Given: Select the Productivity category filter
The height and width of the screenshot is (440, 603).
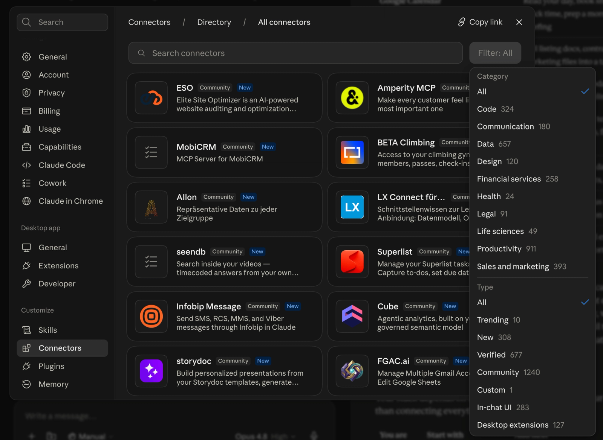Looking at the screenshot, I should pyautogui.click(x=533, y=249).
